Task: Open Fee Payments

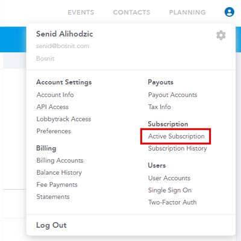Action: tap(57, 185)
